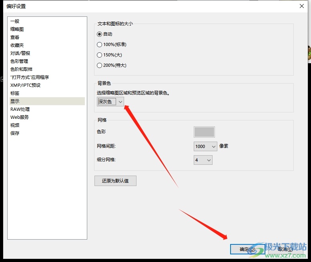Select "打开方式"应用程序 in the list
The height and width of the screenshot is (262, 311).
click(47, 77)
